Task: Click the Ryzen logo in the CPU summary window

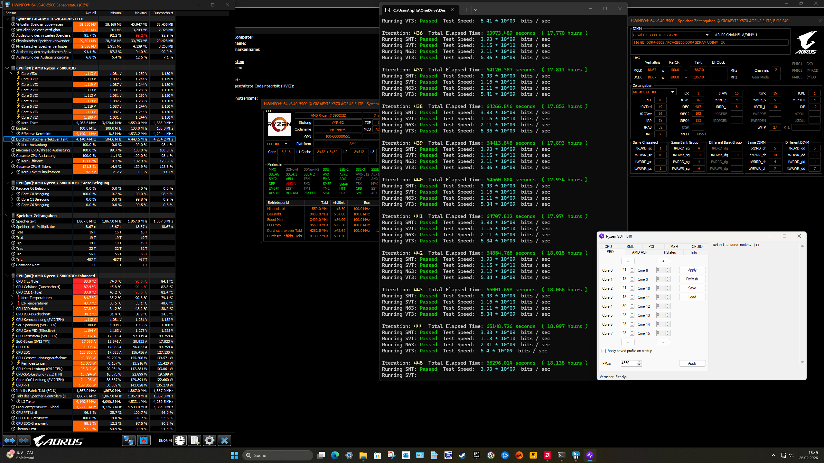Action: (279, 124)
